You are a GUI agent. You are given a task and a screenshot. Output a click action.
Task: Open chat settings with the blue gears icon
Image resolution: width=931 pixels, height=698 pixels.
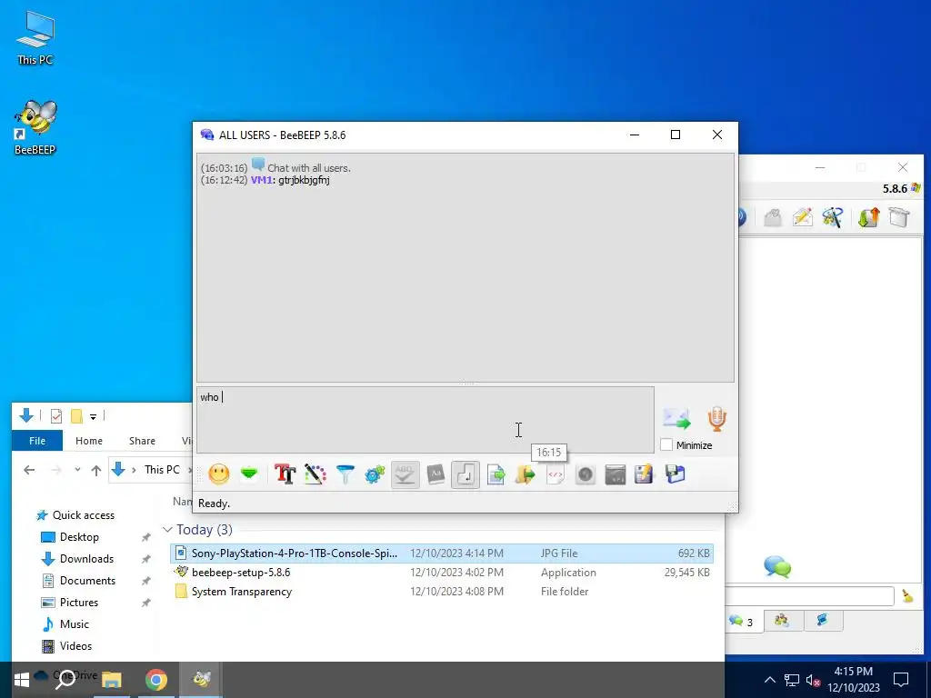click(375, 474)
